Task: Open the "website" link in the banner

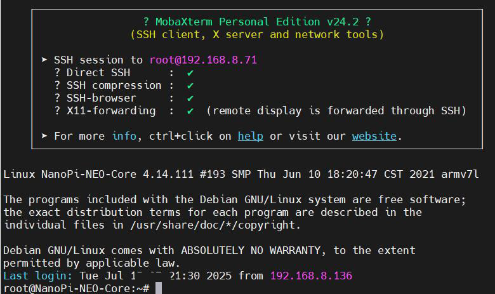Action: coord(374,136)
